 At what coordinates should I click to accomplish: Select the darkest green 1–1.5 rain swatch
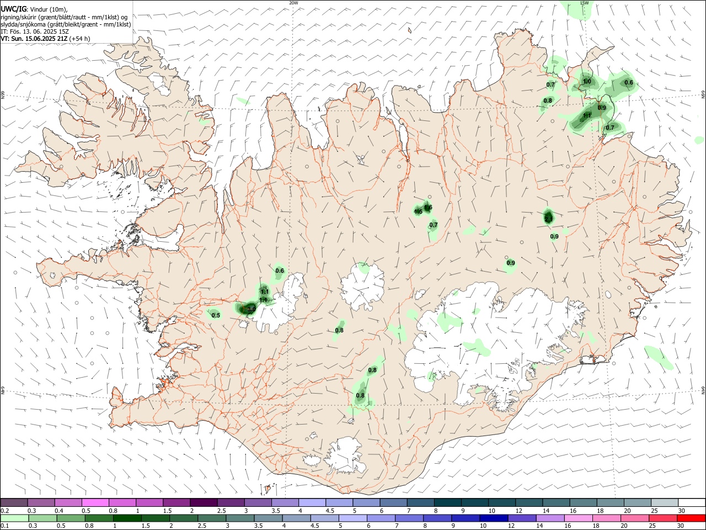[x=127, y=518]
